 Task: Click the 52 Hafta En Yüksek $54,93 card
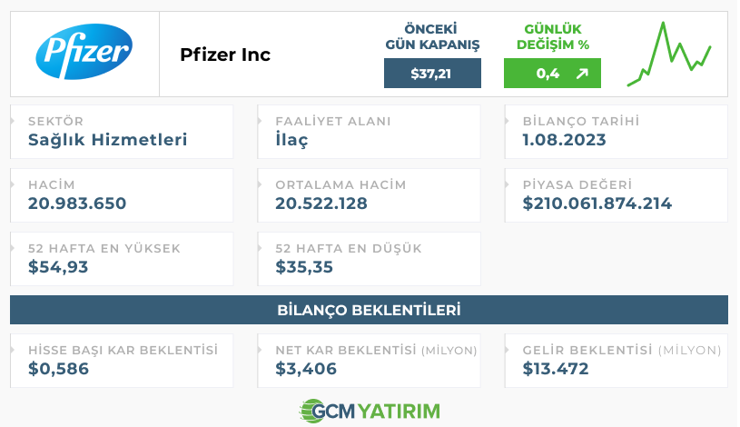pyautogui.click(x=122, y=259)
